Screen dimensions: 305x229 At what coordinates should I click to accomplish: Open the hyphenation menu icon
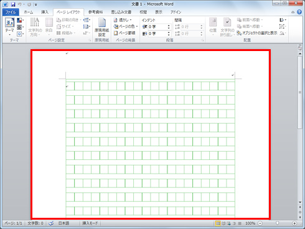pos(87,33)
